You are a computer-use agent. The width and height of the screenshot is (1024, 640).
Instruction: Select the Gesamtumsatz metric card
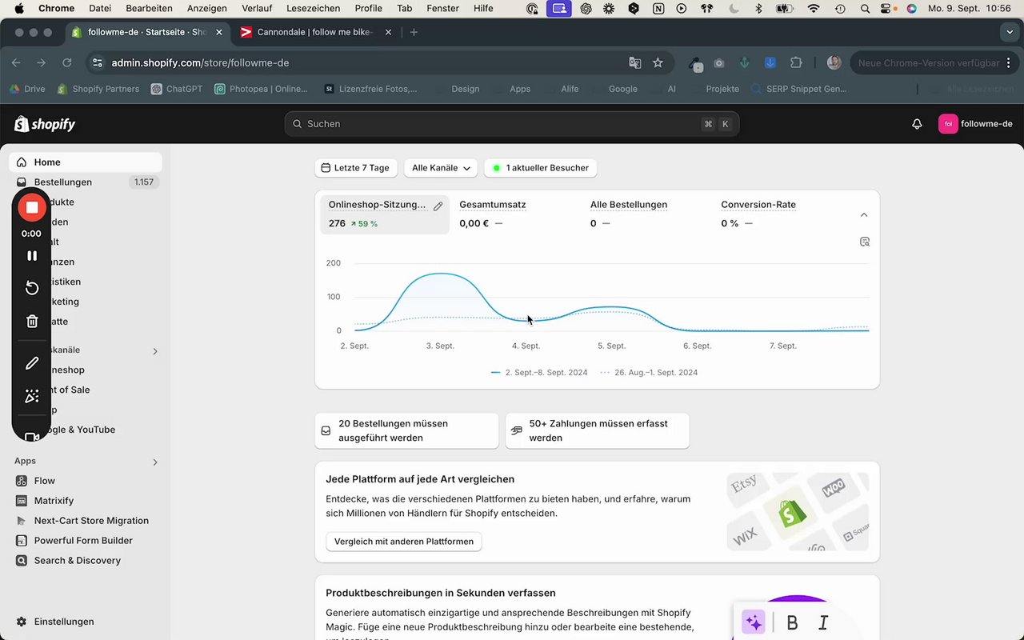(516, 214)
